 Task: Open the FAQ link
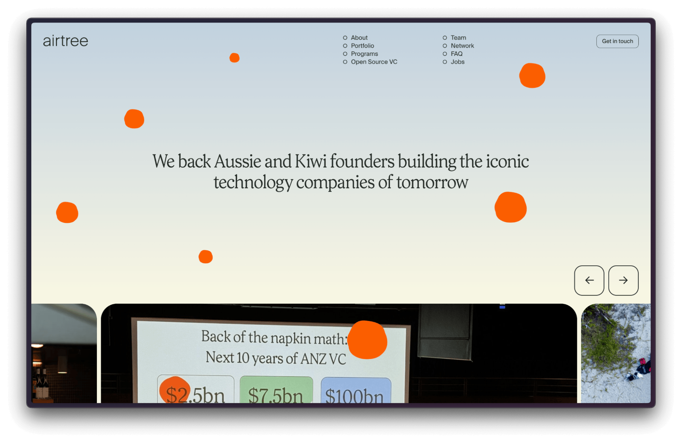click(x=456, y=54)
